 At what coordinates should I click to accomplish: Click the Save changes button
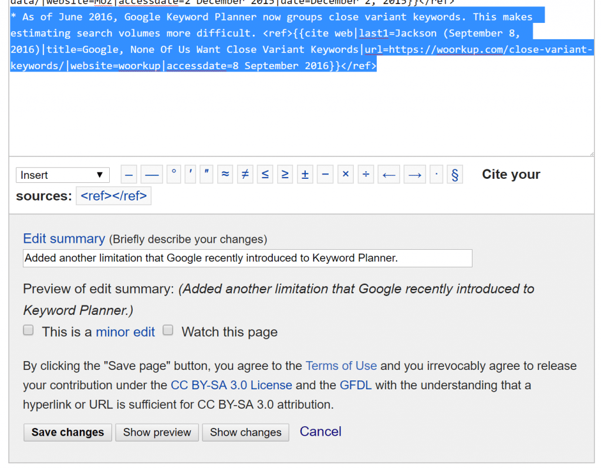(67, 432)
